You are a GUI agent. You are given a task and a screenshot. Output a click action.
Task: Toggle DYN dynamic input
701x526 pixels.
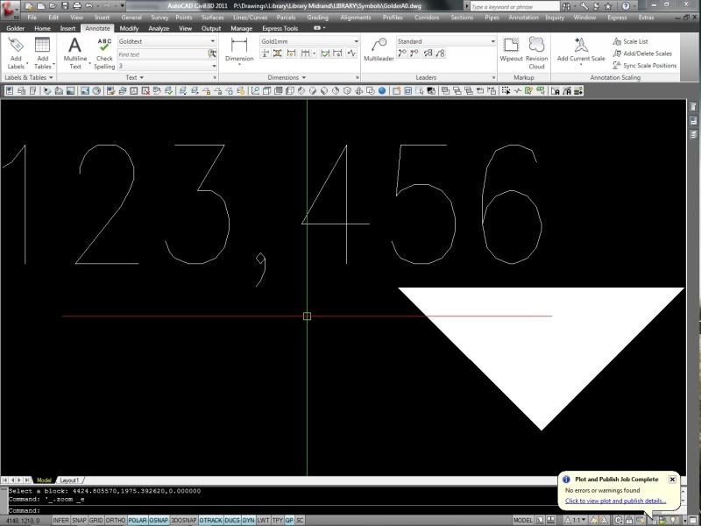pos(248,520)
